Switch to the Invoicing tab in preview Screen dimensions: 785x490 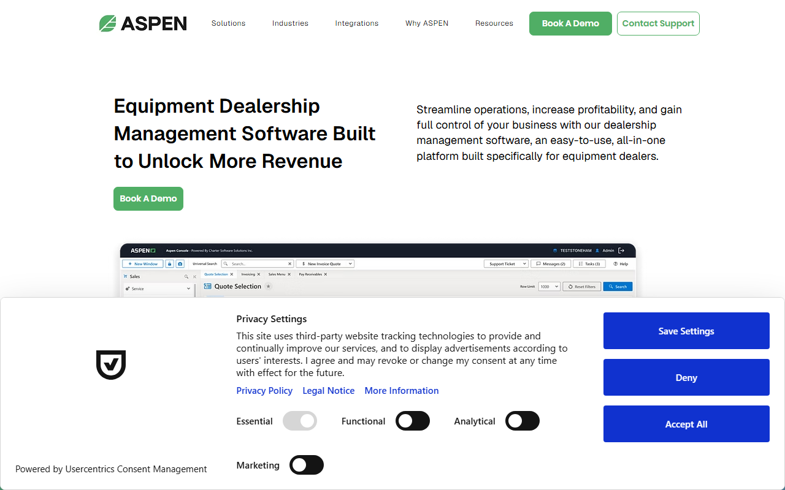tap(248, 274)
